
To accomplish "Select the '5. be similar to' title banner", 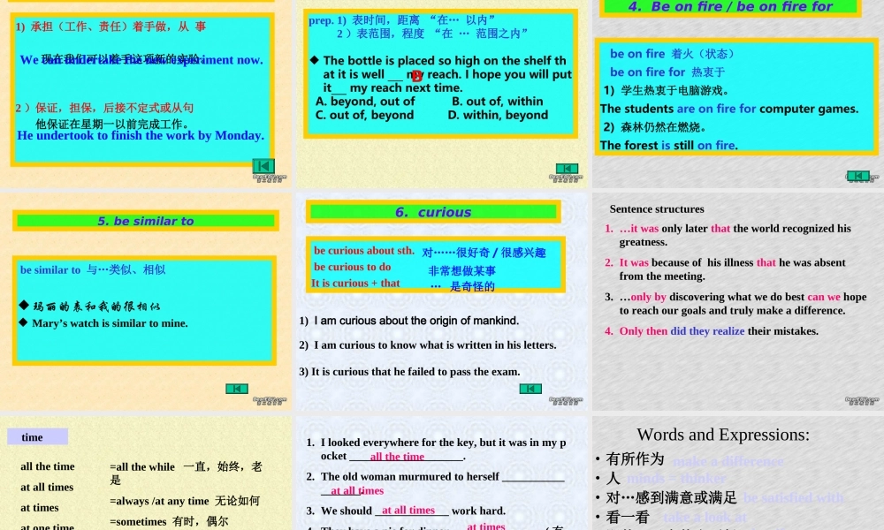I will (146, 221).
